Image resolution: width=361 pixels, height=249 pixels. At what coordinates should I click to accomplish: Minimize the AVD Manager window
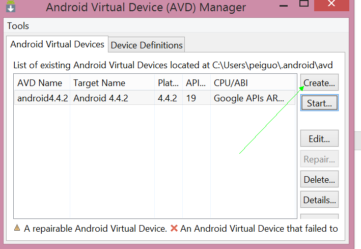(x=284, y=6)
